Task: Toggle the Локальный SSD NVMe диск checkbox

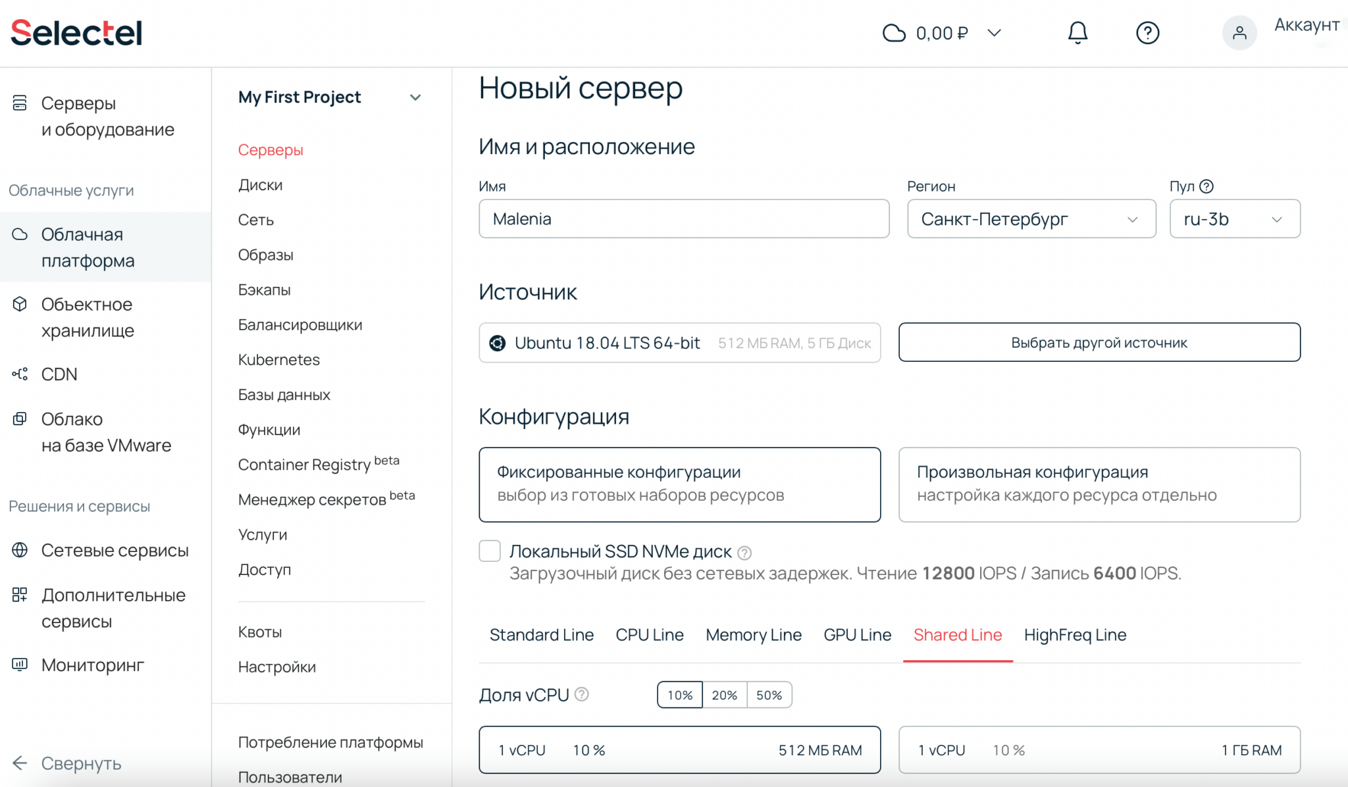Action: tap(489, 551)
